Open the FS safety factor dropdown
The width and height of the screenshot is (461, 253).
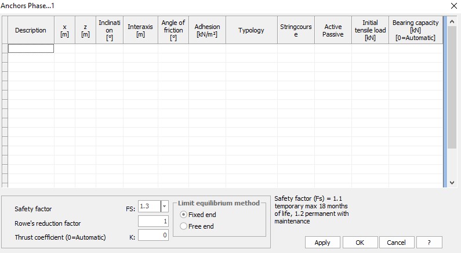tap(164, 207)
